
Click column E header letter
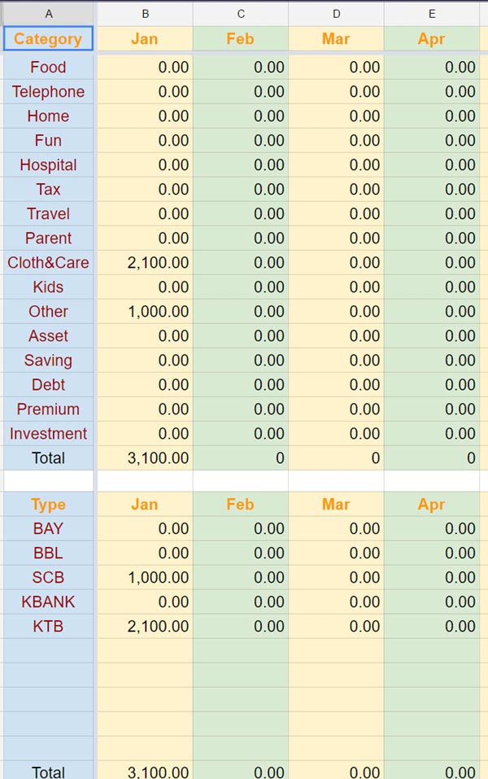pyautogui.click(x=432, y=13)
